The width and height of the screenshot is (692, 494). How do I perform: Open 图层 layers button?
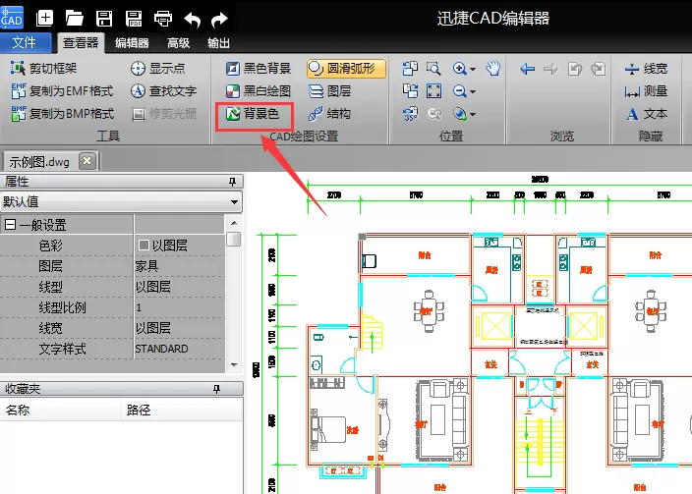pos(329,91)
